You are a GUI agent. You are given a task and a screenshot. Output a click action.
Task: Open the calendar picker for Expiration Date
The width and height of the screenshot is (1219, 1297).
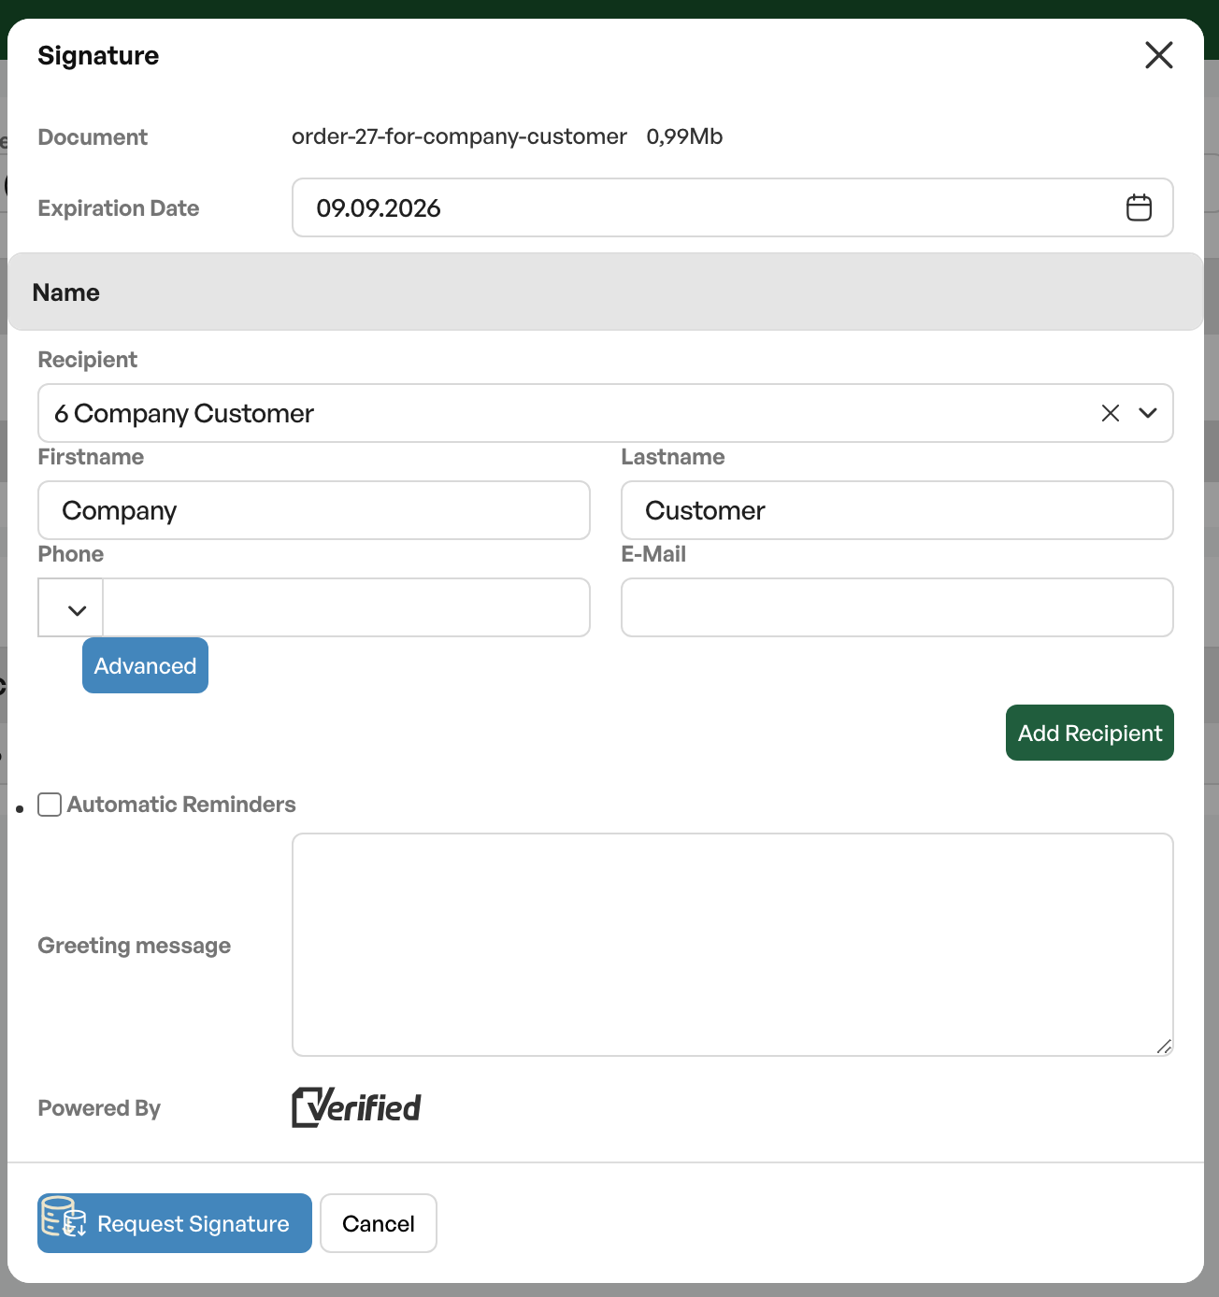(1139, 207)
